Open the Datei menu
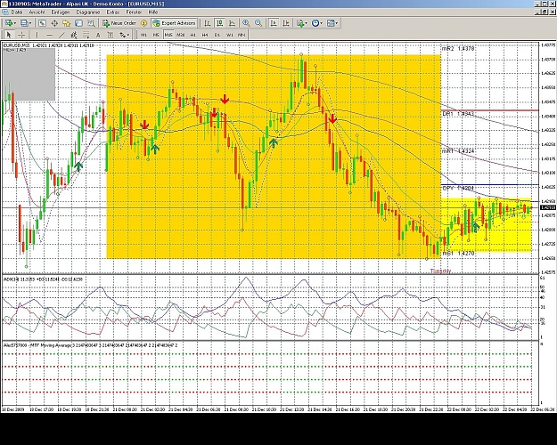The width and height of the screenshot is (557, 445). [17, 12]
